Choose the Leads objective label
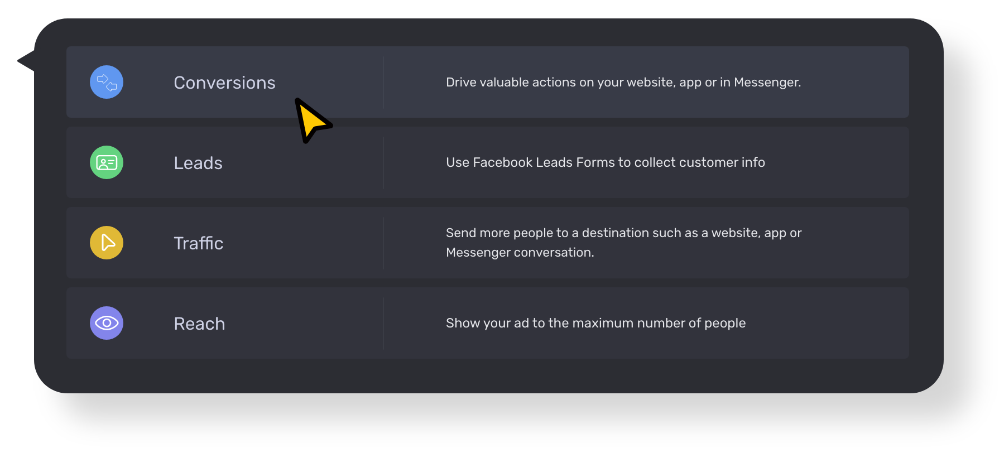Viewport: 1004px width, 453px height. (x=198, y=163)
